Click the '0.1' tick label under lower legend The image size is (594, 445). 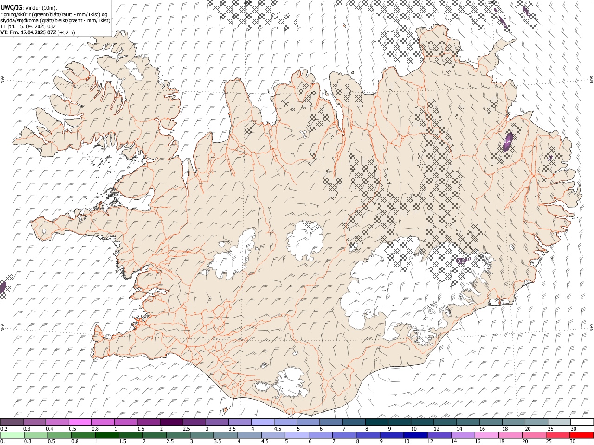(x=3, y=442)
